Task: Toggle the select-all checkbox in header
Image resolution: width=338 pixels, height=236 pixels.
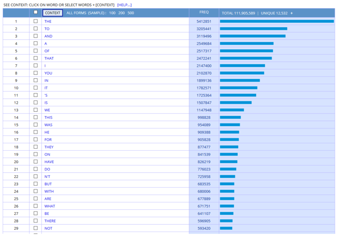Action: (x=35, y=12)
